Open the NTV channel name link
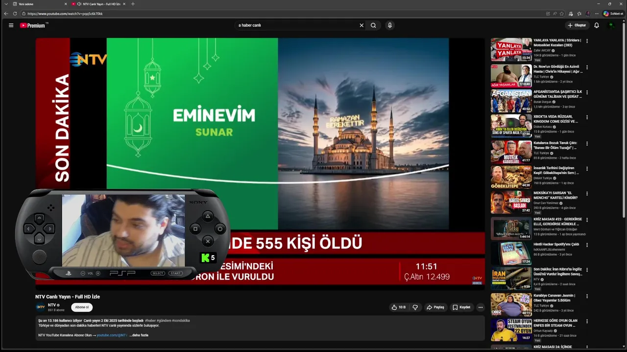This screenshot has height=352, width=627. click(x=52, y=305)
